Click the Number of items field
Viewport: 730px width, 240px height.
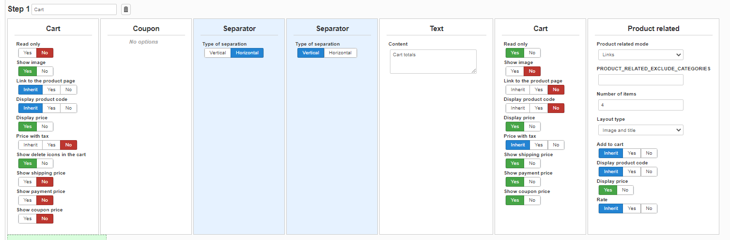(640, 105)
